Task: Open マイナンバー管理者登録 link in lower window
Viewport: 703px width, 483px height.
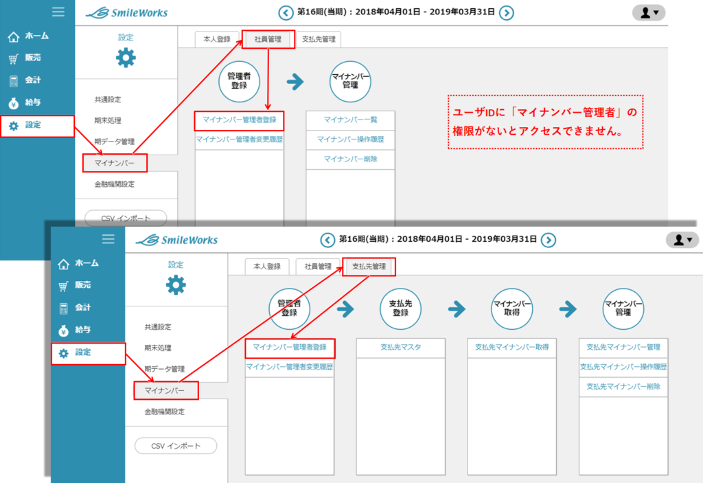Action: coord(290,348)
